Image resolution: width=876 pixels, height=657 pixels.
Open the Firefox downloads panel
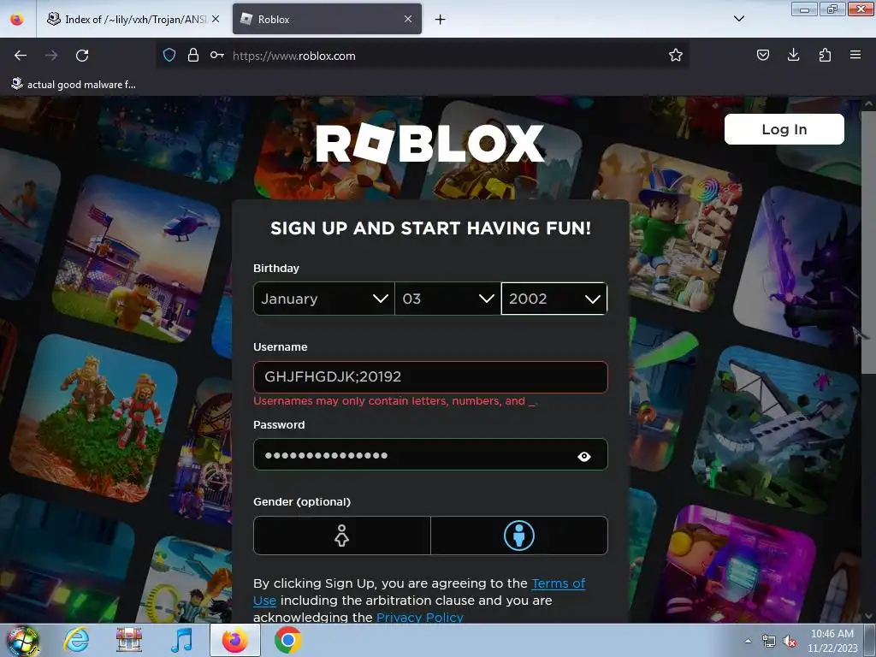[793, 56]
